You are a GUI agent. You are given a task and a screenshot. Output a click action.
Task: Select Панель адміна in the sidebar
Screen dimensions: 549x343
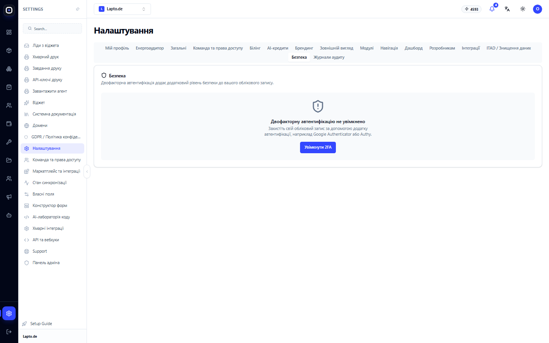53,263
